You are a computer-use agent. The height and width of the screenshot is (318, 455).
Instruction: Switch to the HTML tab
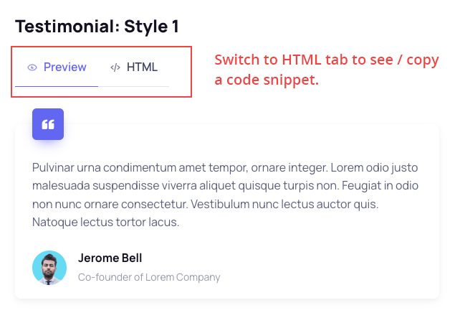(134, 67)
